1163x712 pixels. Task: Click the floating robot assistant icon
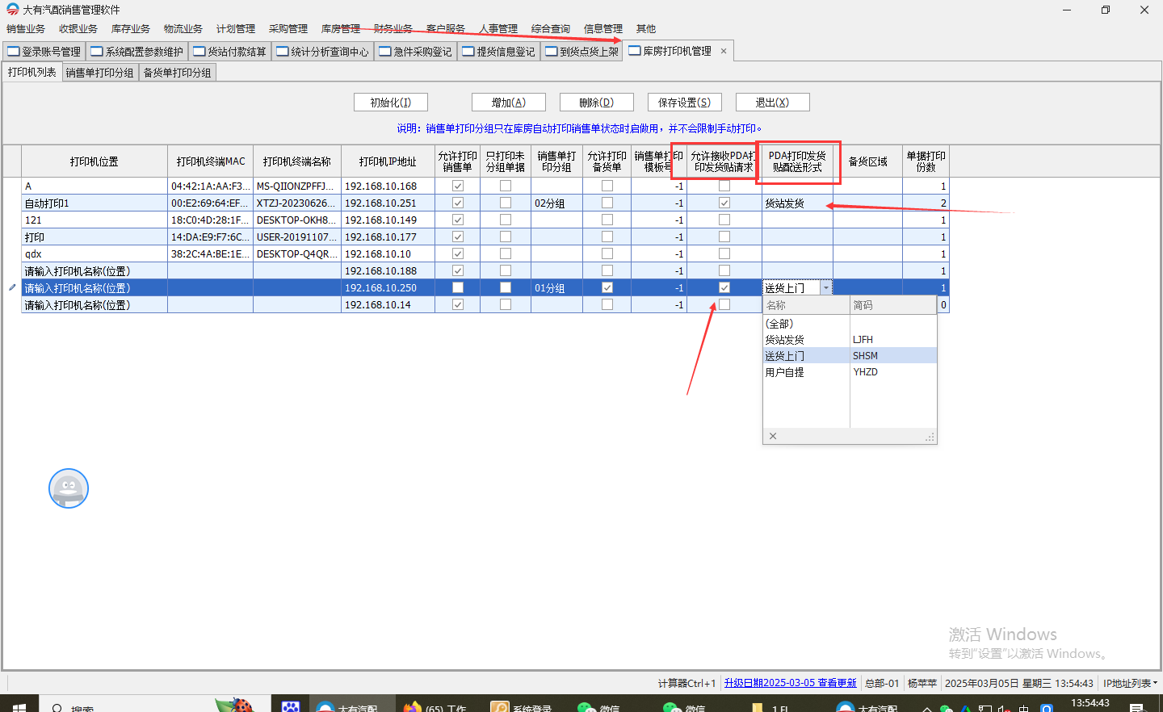(69, 488)
